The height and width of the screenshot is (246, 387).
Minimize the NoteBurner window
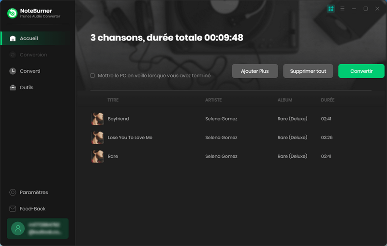(x=354, y=9)
